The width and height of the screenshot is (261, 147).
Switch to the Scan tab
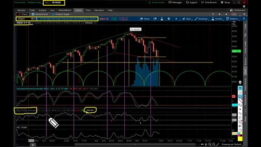coord(52,10)
